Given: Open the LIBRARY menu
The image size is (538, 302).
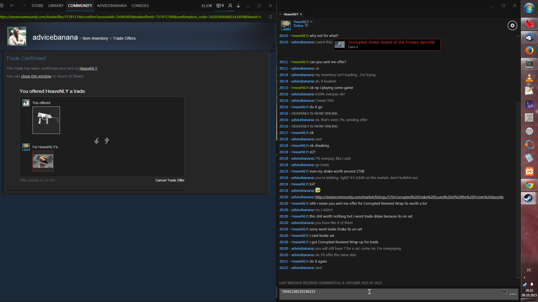Looking at the screenshot, I should pos(55,6).
